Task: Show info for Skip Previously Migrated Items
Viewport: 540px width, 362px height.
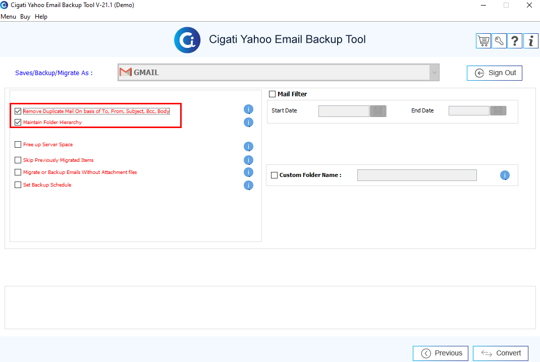Action: point(248,160)
